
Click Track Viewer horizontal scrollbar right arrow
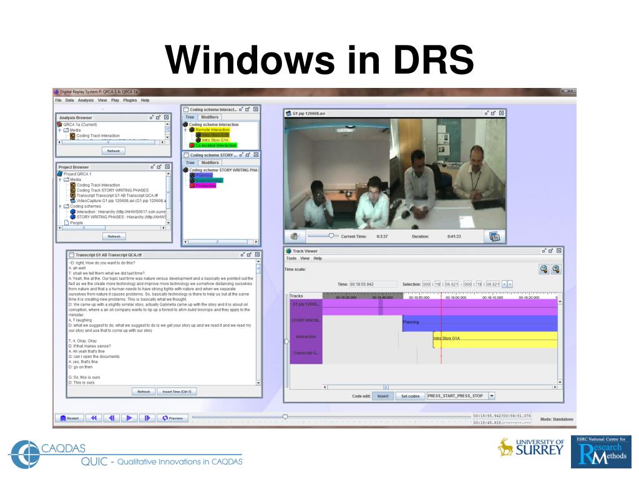point(555,387)
